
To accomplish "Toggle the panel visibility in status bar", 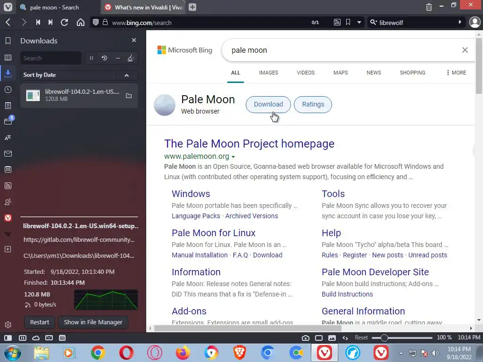I will pos(8,337).
